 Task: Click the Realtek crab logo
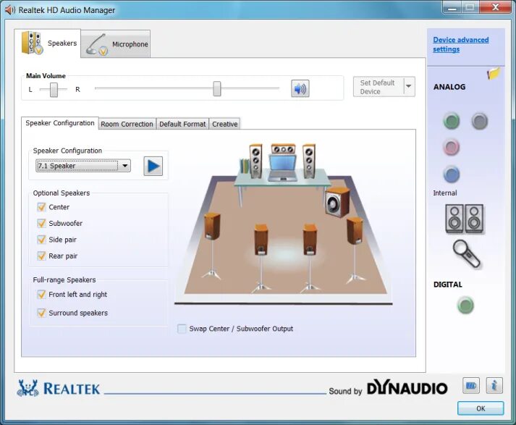click(x=28, y=388)
